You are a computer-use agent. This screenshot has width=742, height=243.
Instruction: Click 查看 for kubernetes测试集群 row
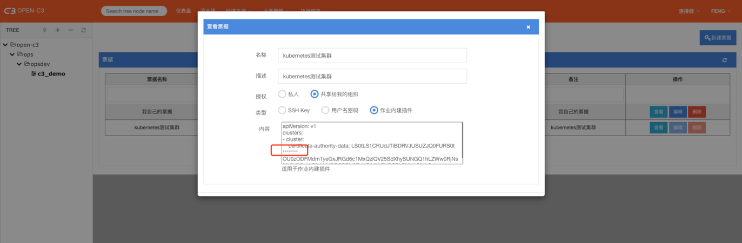(658, 127)
